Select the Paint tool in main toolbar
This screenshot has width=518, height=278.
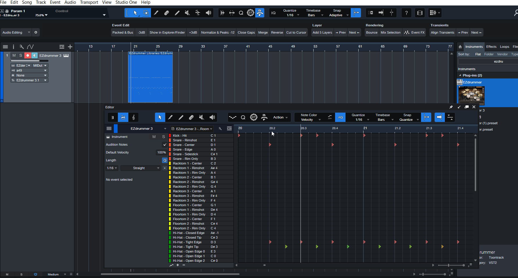pyautogui.click(x=177, y=13)
